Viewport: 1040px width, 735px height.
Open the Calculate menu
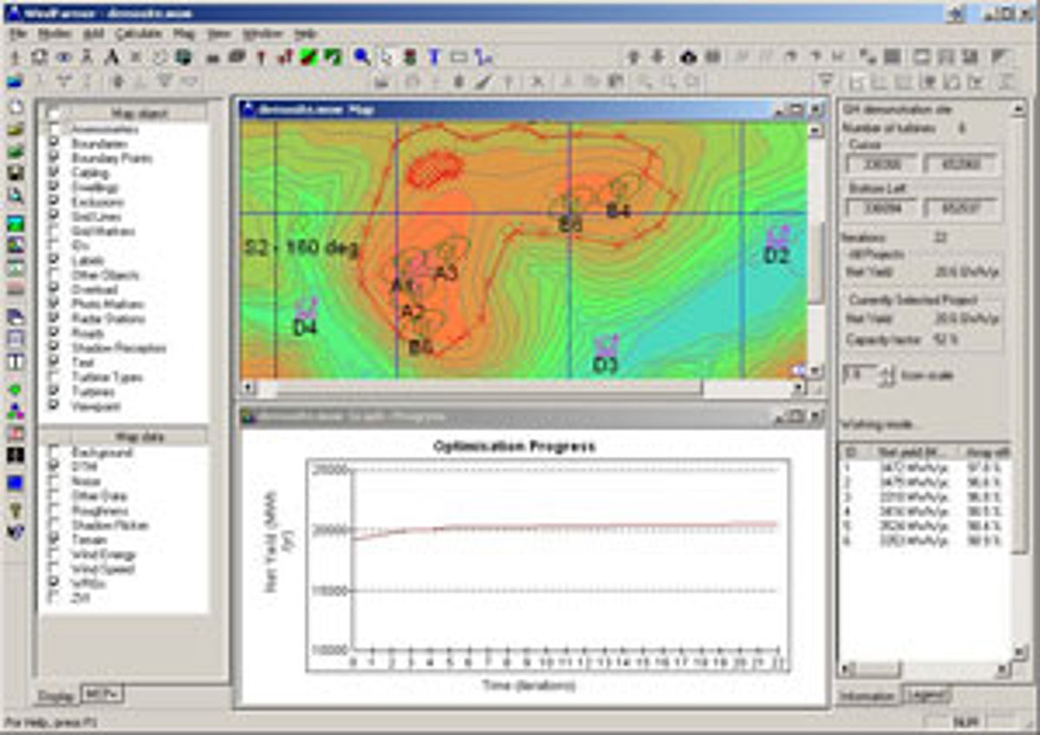[138, 33]
